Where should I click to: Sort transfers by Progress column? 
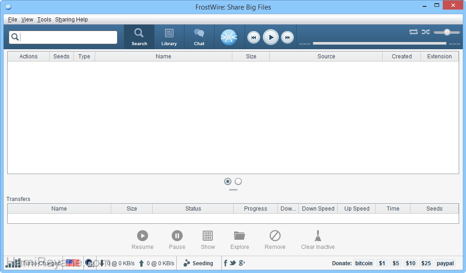pyautogui.click(x=256, y=209)
